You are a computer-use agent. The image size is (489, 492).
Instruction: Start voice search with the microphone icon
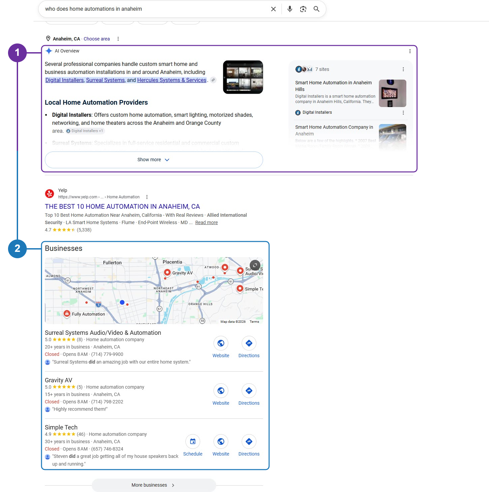tap(290, 9)
